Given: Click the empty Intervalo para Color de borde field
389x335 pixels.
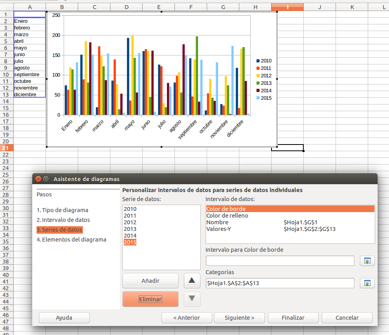Looking at the screenshot, I should [x=280, y=260].
